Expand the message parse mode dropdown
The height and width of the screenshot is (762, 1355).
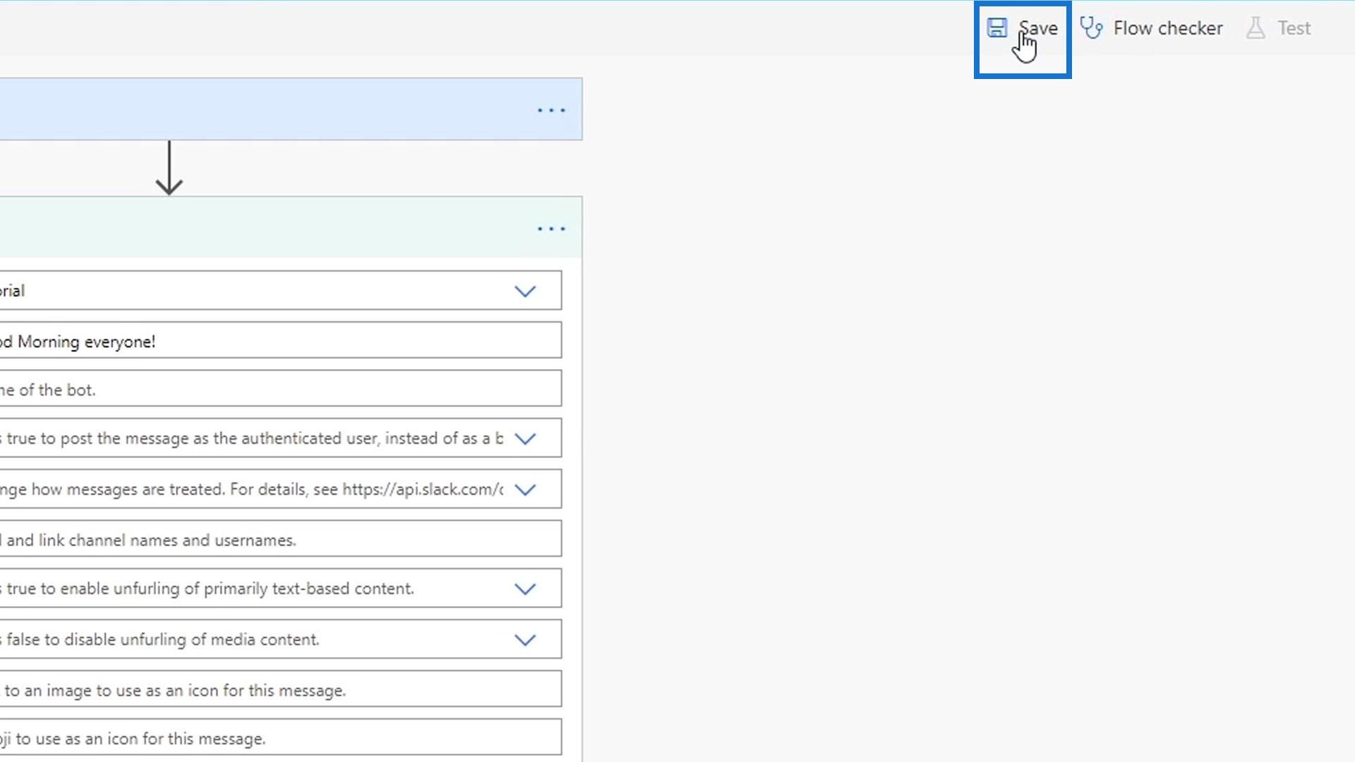click(x=525, y=489)
